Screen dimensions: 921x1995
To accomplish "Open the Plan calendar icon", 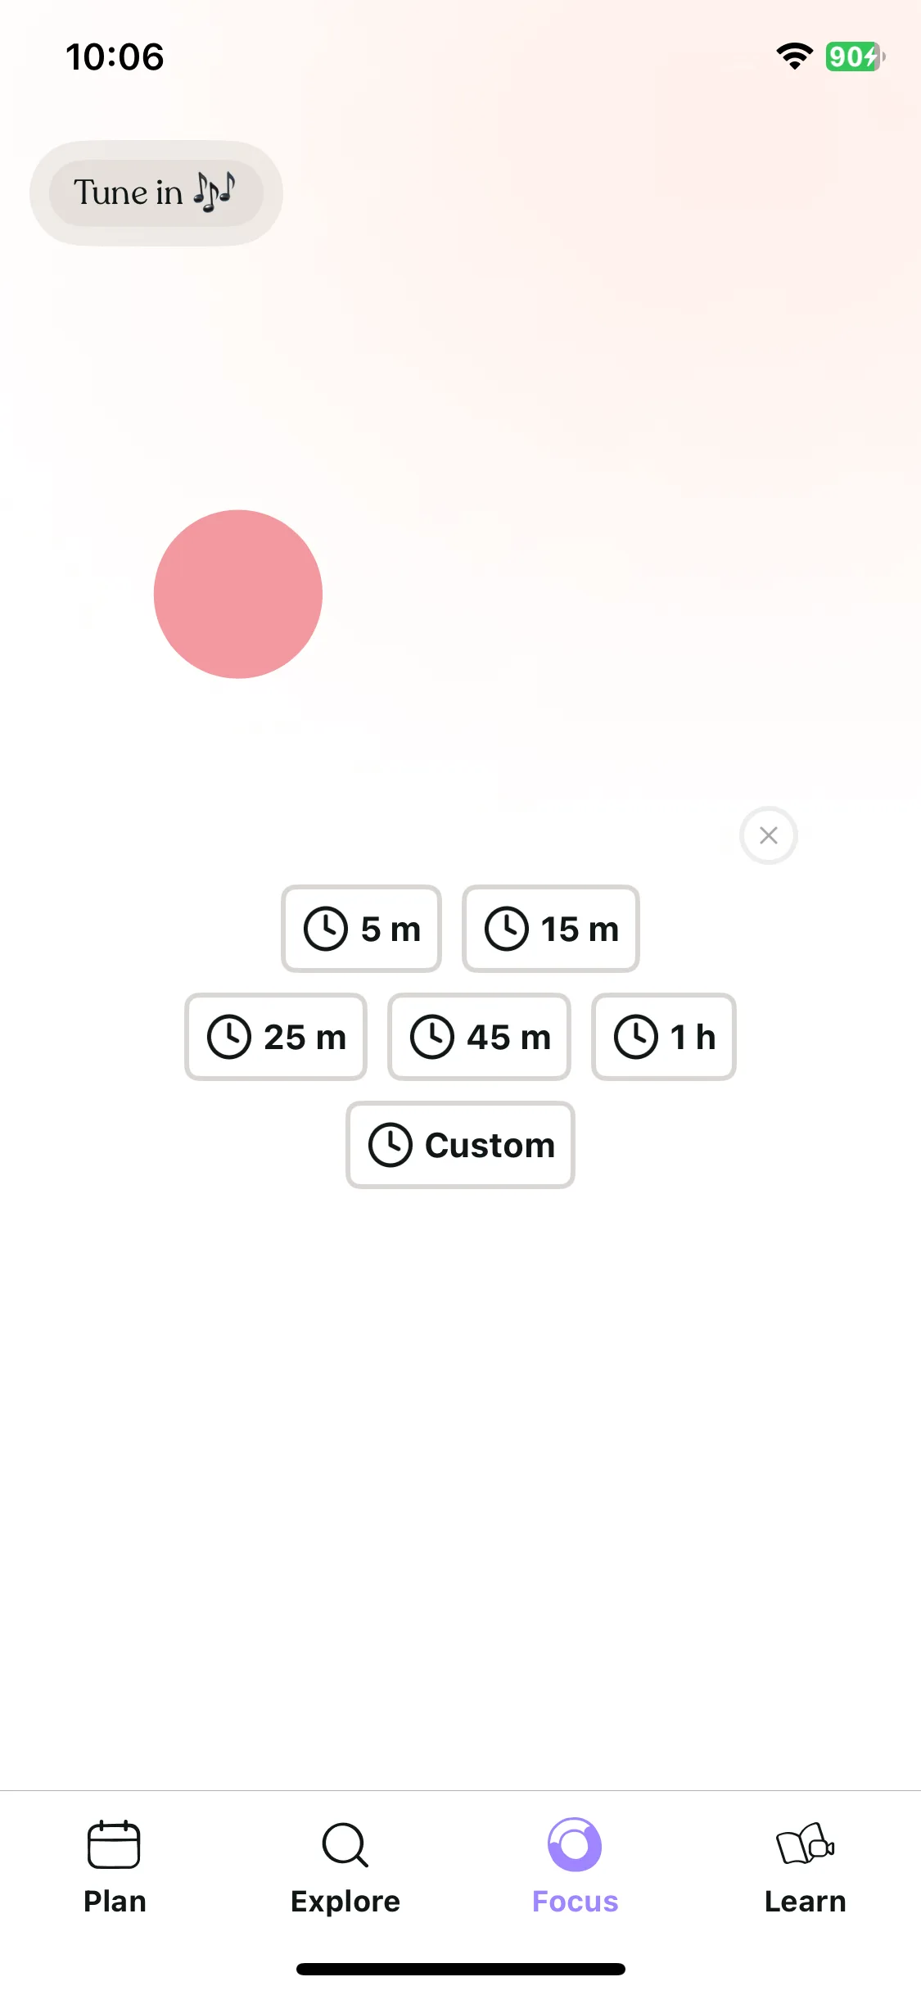I will 114,1844.
